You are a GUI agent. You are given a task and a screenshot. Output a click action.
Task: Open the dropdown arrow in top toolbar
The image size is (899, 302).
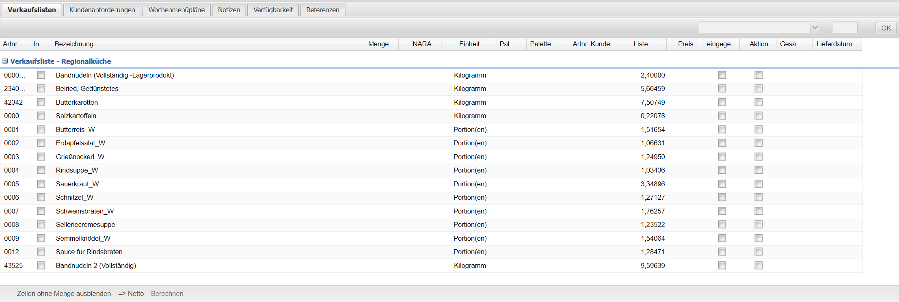[x=815, y=28]
